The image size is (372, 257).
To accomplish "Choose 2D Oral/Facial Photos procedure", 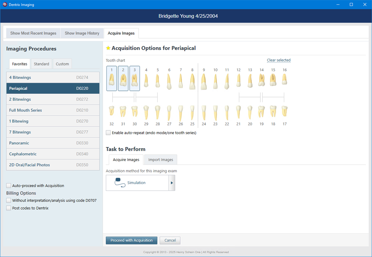I will pos(53,164).
